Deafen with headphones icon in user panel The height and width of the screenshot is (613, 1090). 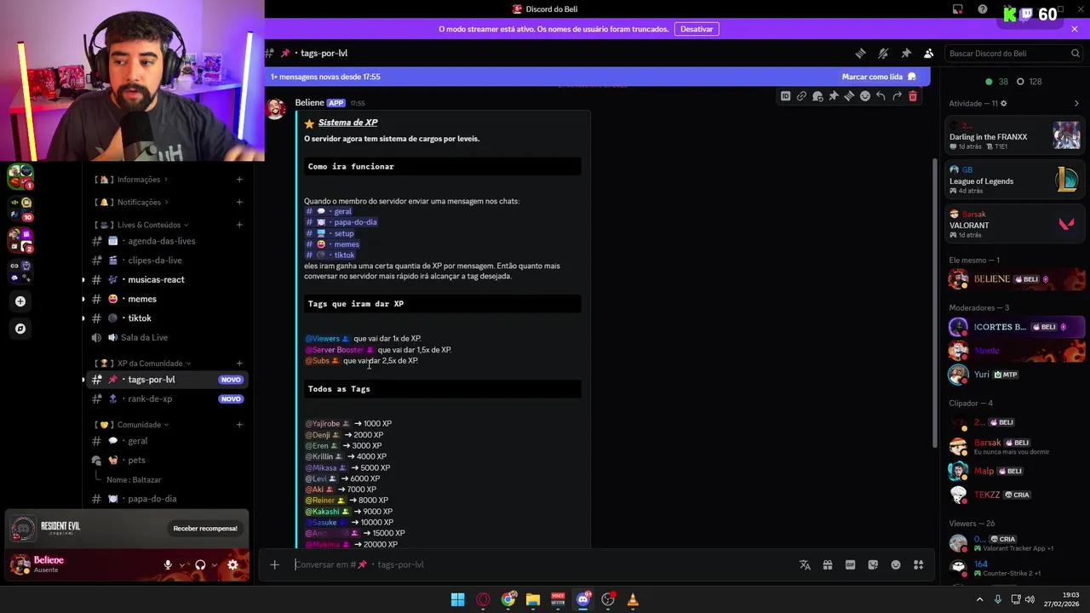pos(200,564)
